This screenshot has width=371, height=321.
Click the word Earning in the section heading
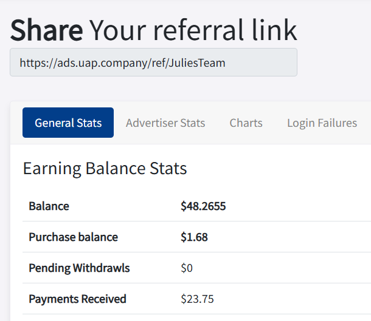(52, 168)
